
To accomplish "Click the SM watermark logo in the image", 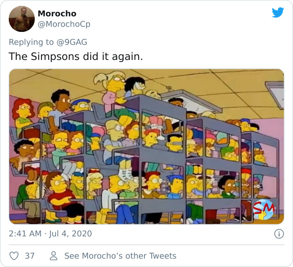I will point(264,209).
